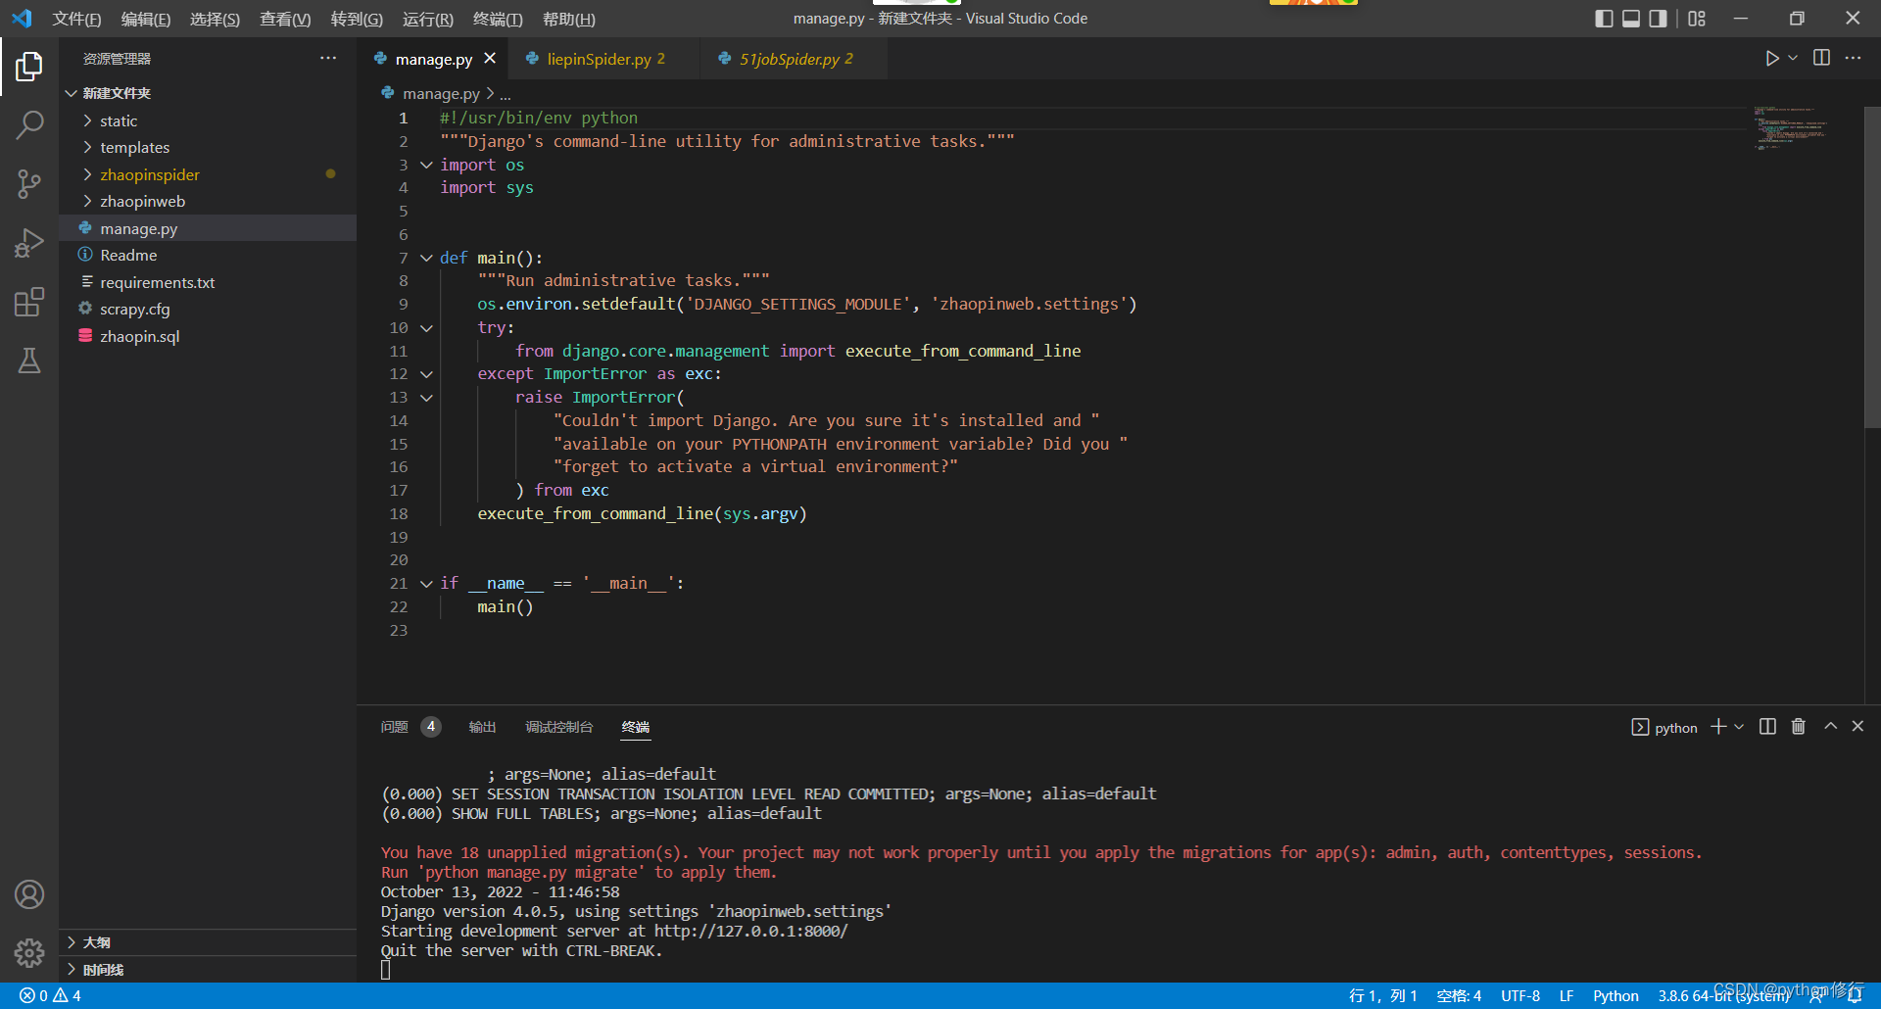The width and height of the screenshot is (1881, 1009).
Task: Open the Explorer view in activity bar
Action: click(x=29, y=67)
